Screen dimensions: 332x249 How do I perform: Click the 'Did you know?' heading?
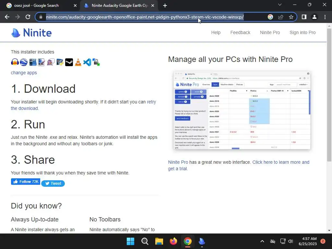pyautogui.click(x=36, y=206)
